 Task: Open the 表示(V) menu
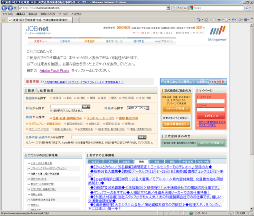[x=33, y=14]
